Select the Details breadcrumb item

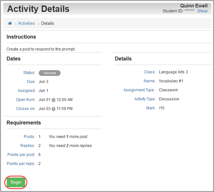[48, 23]
